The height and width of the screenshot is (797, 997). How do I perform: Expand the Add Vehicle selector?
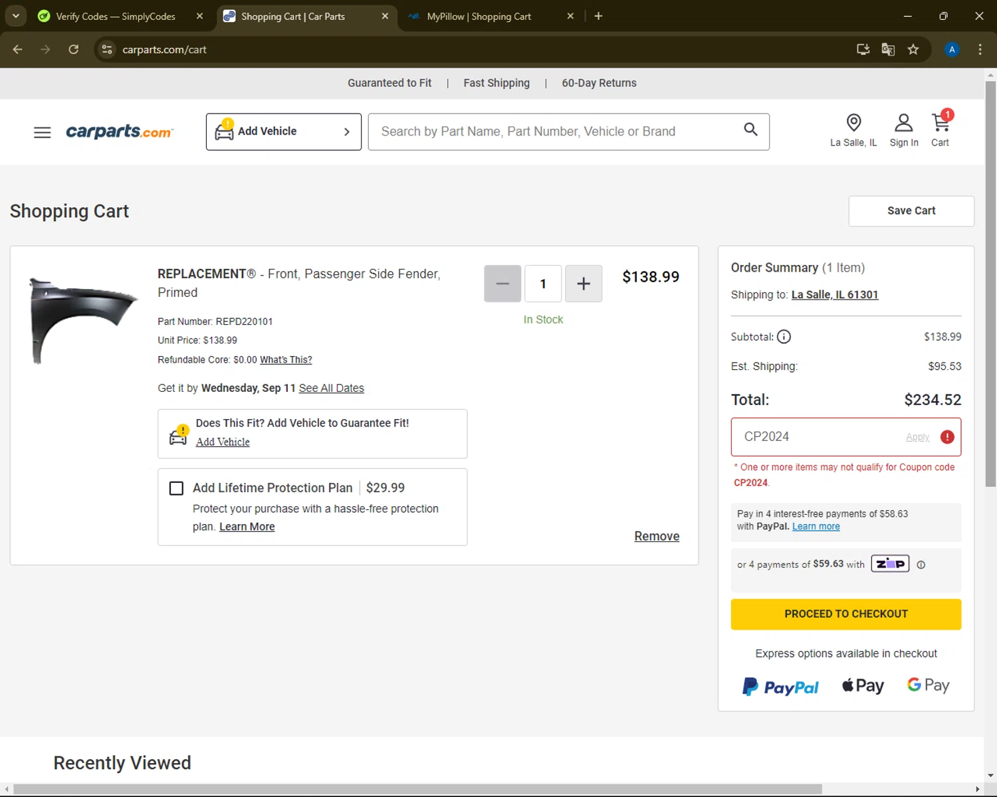[284, 132]
